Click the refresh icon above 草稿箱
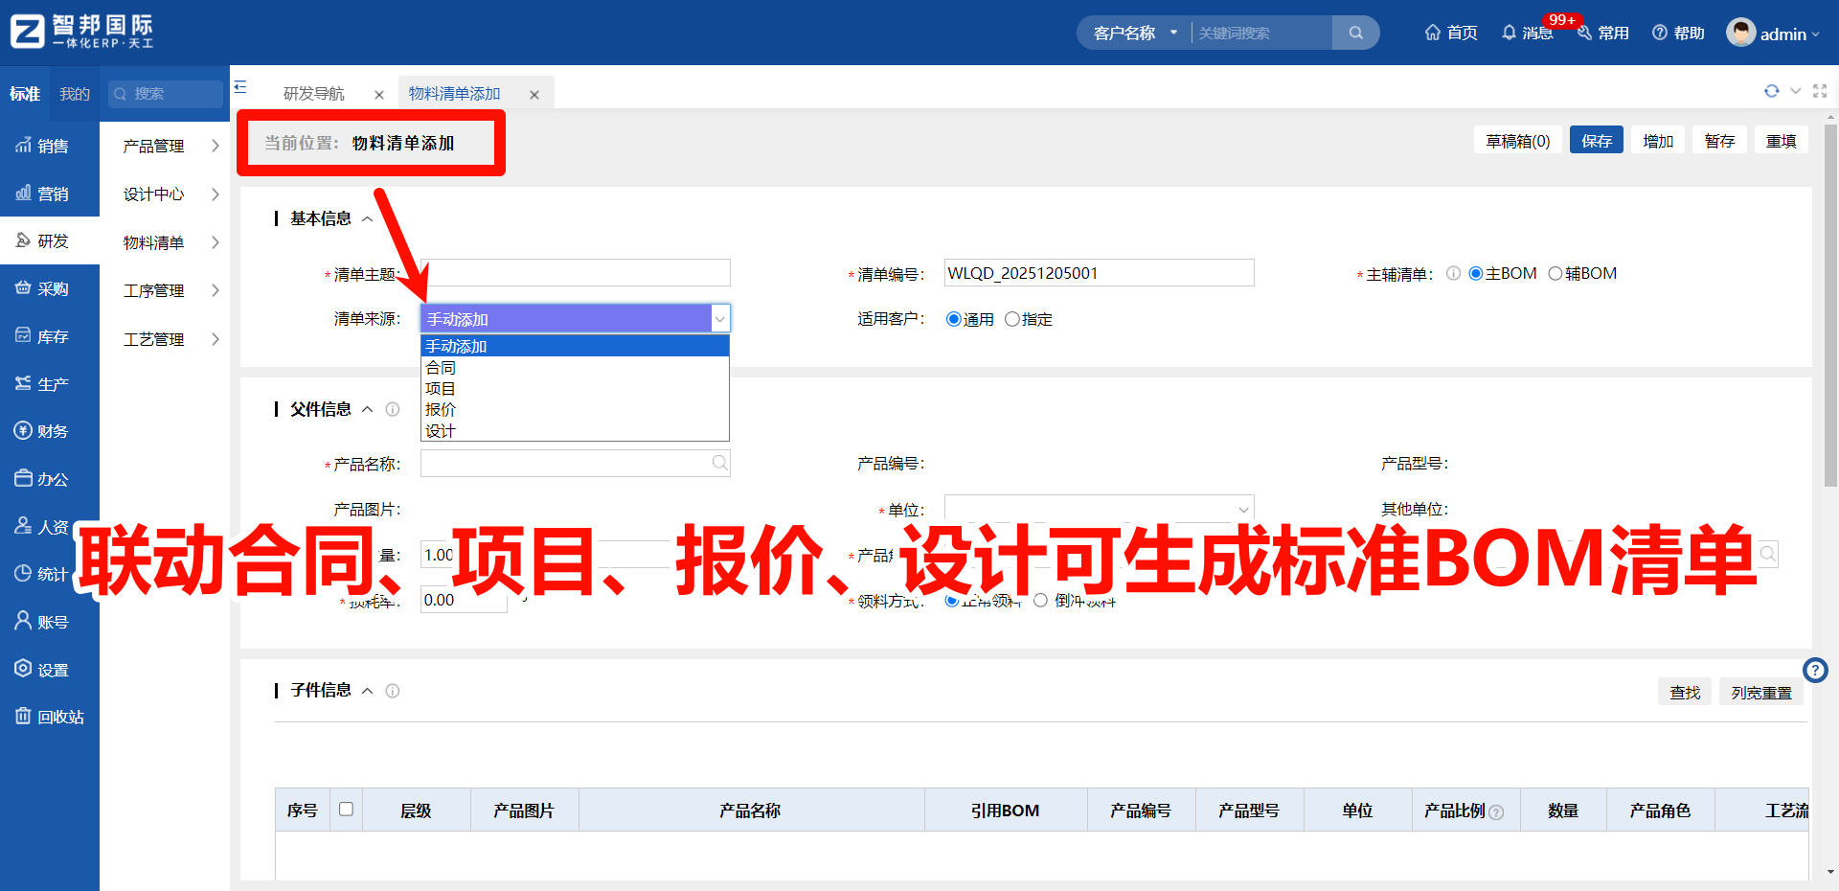This screenshot has height=891, width=1839. pos(1772,91)
